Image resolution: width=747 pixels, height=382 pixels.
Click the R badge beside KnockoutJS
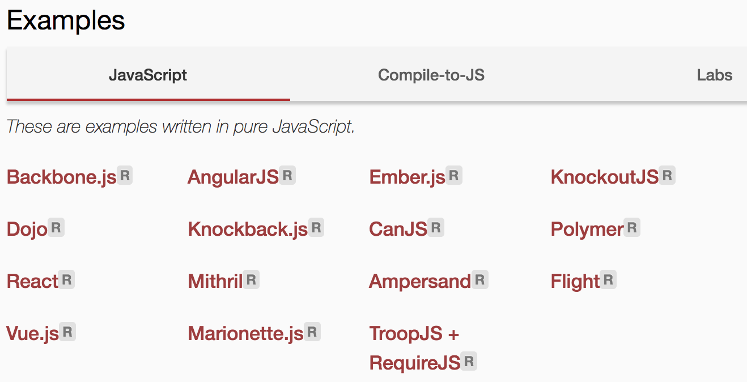click(667, 176)
